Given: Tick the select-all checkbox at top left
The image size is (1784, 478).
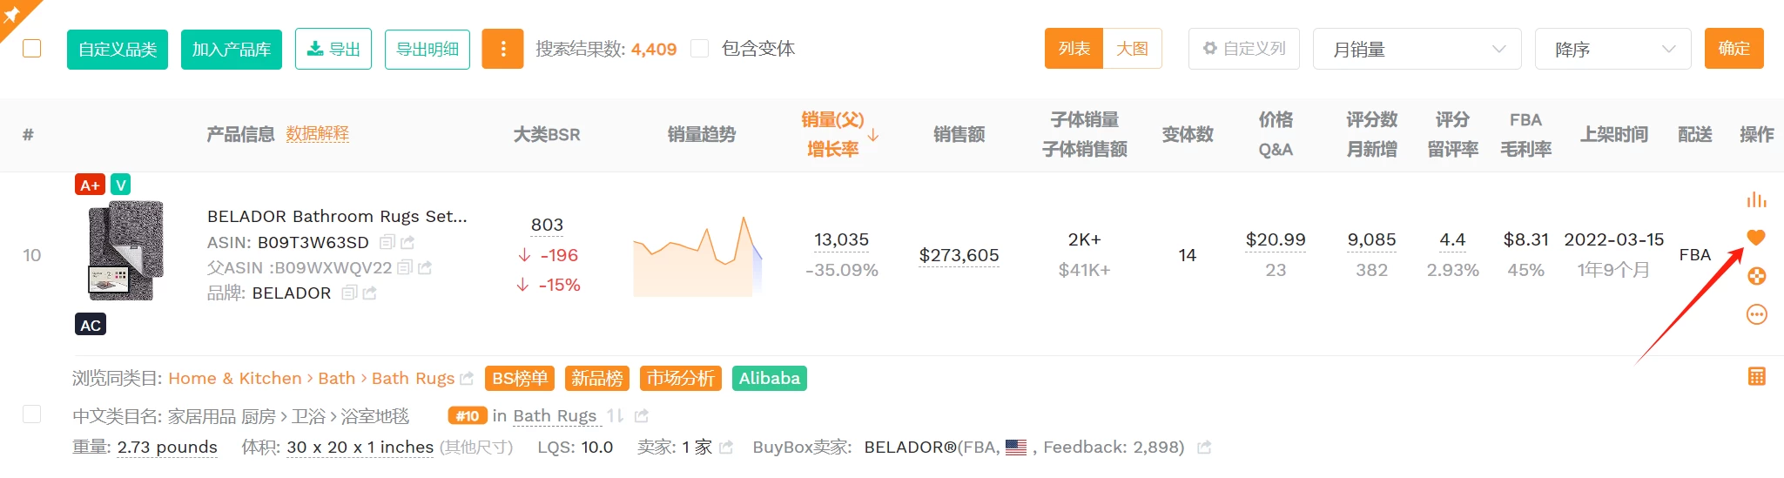Looking at the screenshot, I should tap(32, 48).
